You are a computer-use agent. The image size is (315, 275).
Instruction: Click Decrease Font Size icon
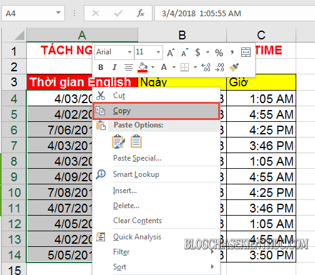(x=184, y=52)
